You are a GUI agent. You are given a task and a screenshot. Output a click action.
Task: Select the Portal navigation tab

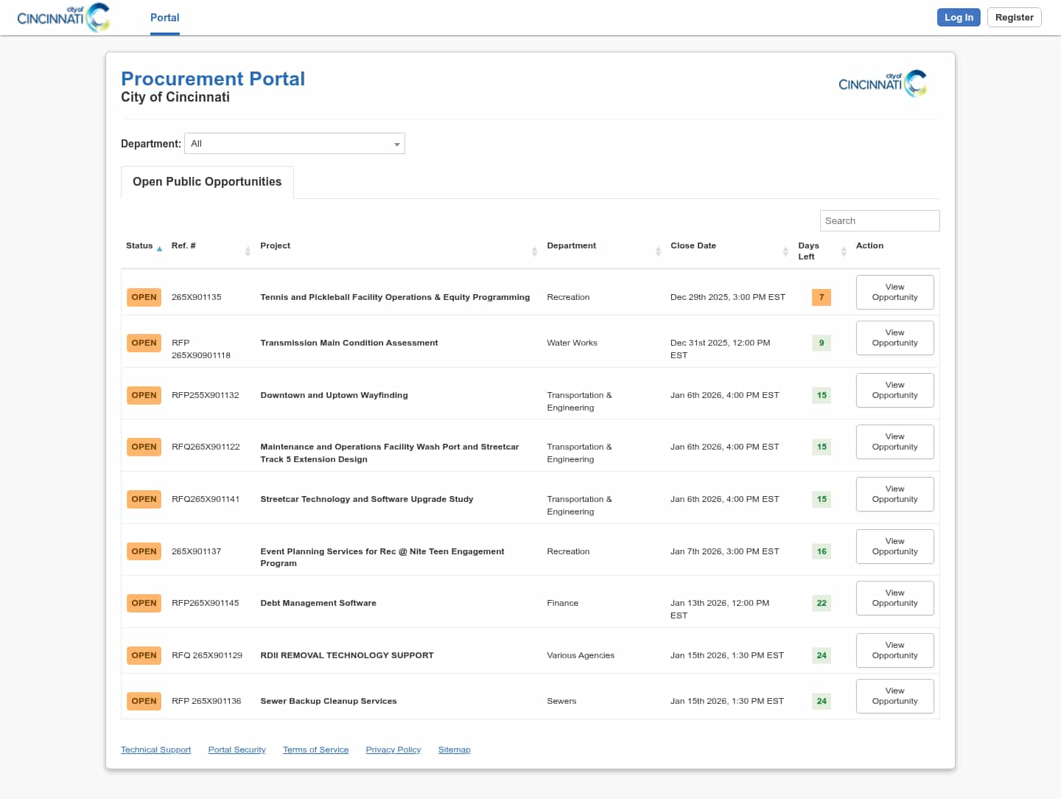click(x=165, y=18)
